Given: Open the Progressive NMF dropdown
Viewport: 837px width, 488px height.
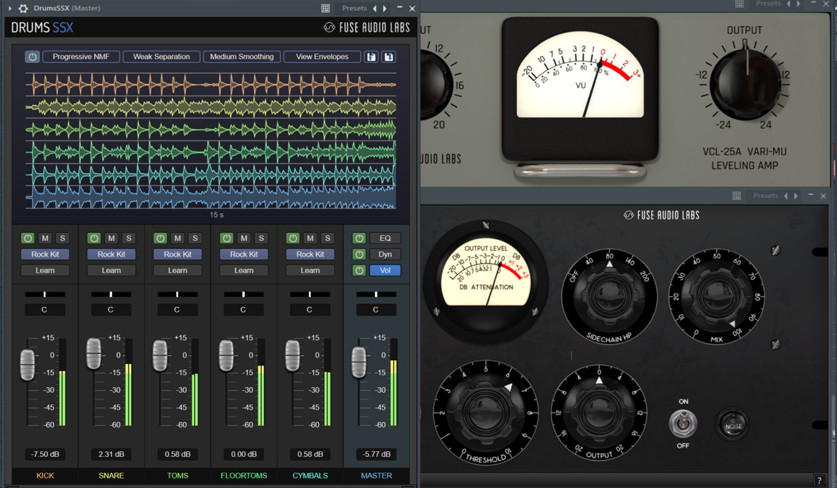Looking at the screenshot, I should (81, 57).
